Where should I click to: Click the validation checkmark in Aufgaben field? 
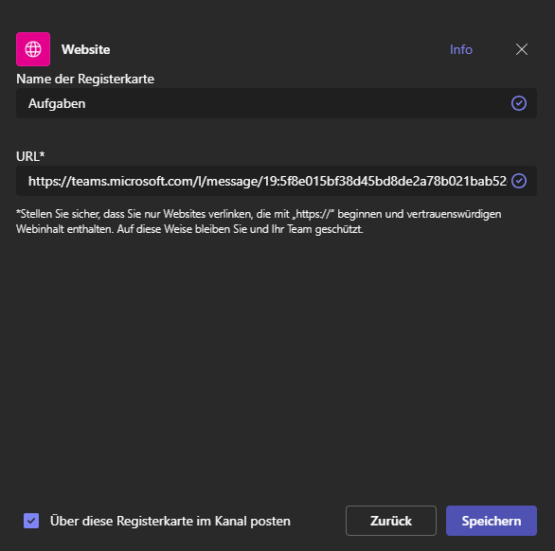click(x=519, y=103)
